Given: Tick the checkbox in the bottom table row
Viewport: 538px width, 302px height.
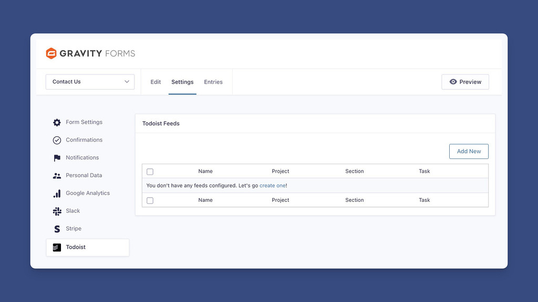Looking at the screenshot, I should (150, 200).
